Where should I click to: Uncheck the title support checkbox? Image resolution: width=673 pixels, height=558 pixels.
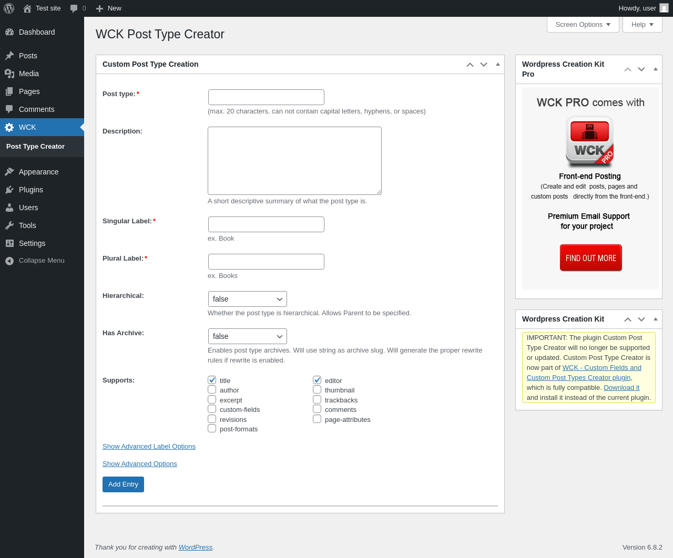[212, 380]
